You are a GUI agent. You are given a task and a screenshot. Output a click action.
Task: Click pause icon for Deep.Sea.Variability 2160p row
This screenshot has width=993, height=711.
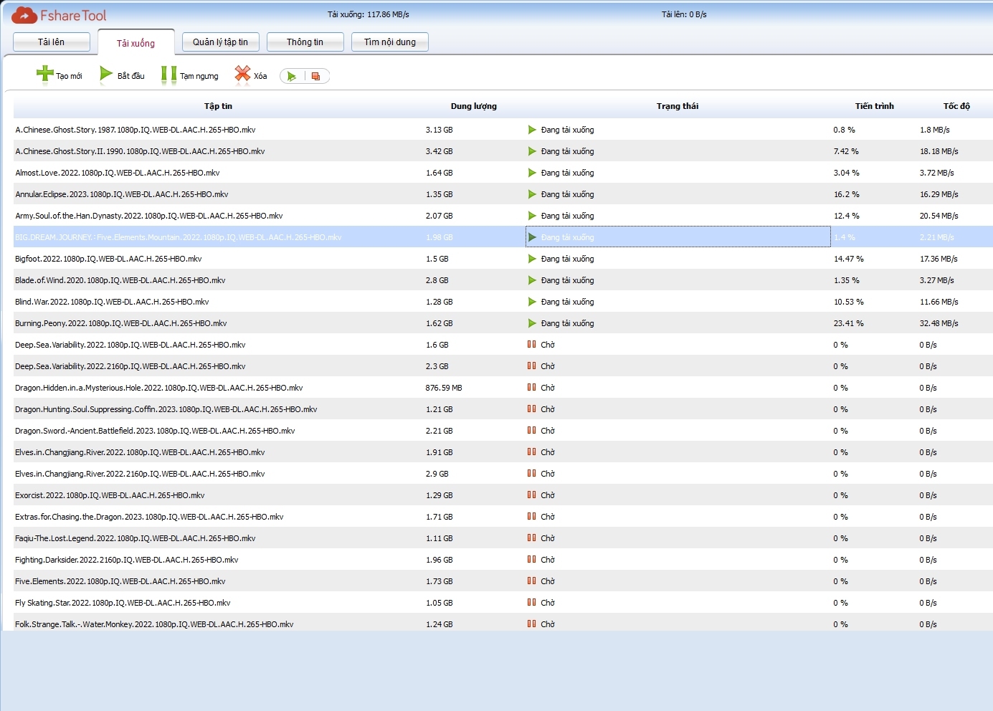coord(531,366)
